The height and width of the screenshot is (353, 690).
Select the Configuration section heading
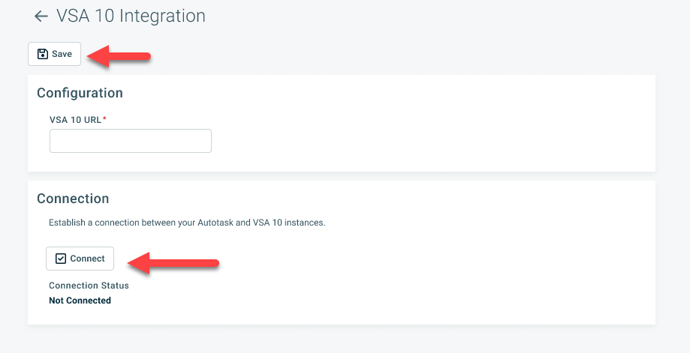80,93
